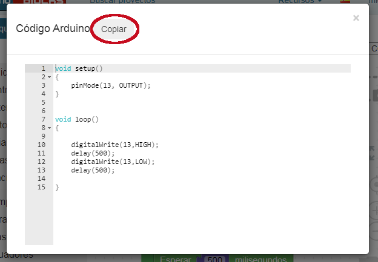Click the 500 value in Esperar block
The width and height of the screenshot is (378, 262).
coord(214,260)
